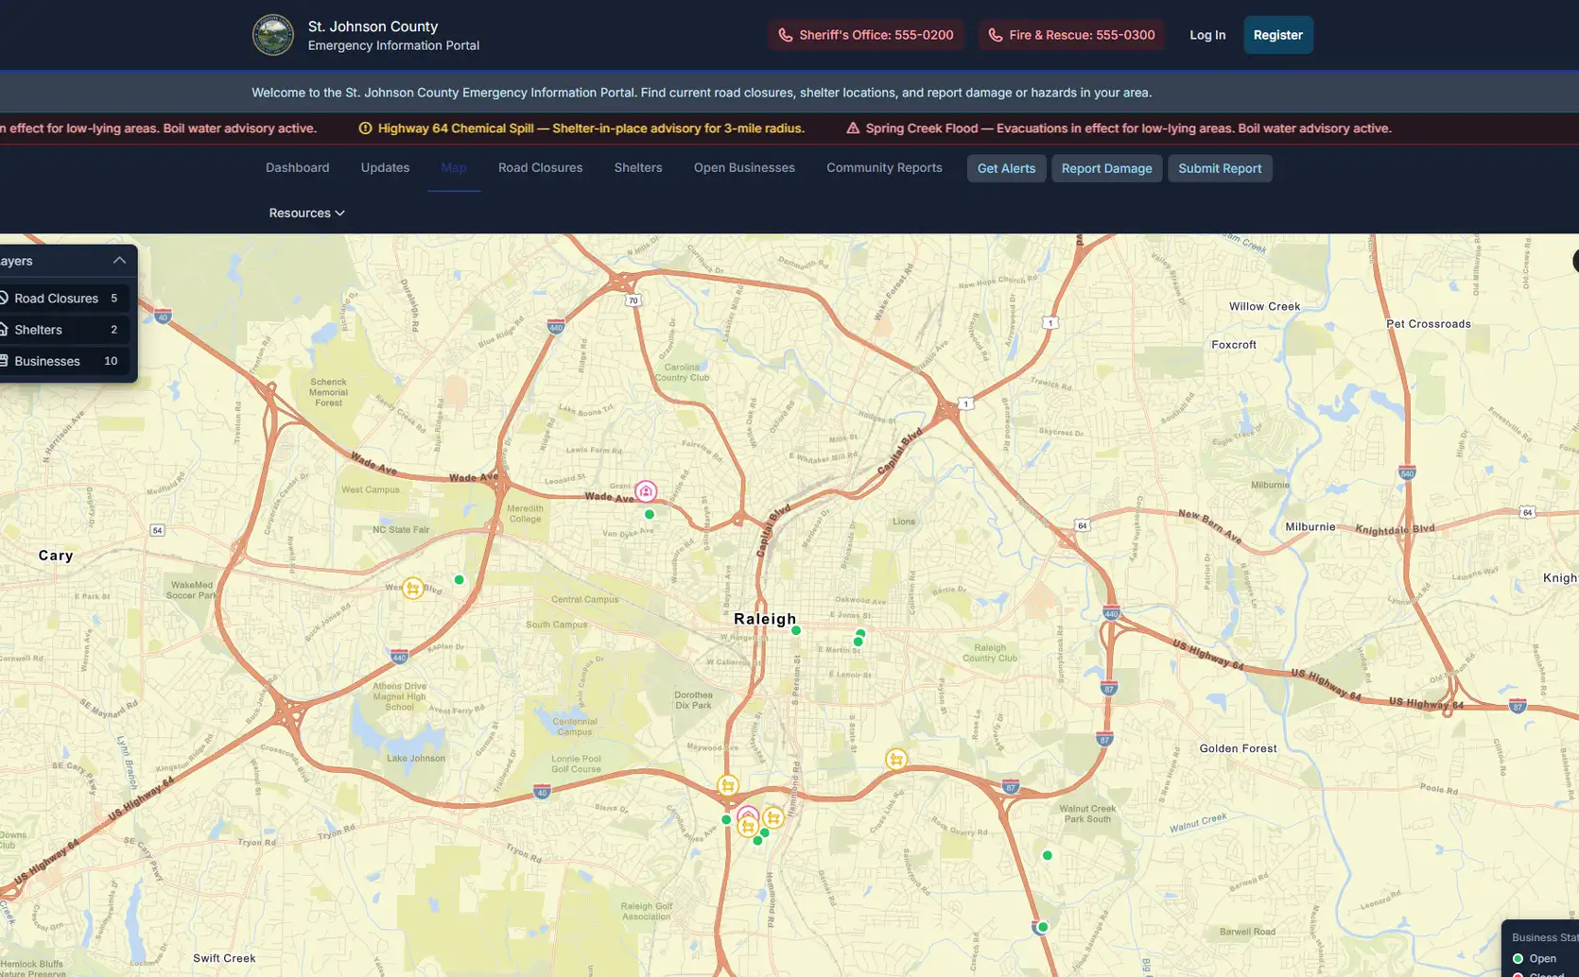Image resolution: width=1579 pixels, height=977 pixels.
Task: Expand the Resources dropdown menu
Action: (306, 214)
